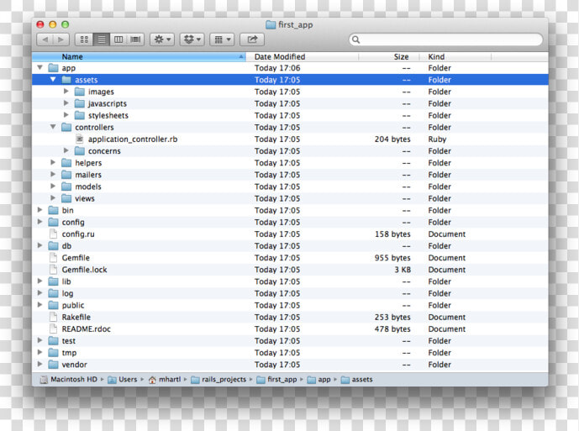Expand the bin folder triangle
This screenshot has height=431, width=579.
click(x=39, y=210)
